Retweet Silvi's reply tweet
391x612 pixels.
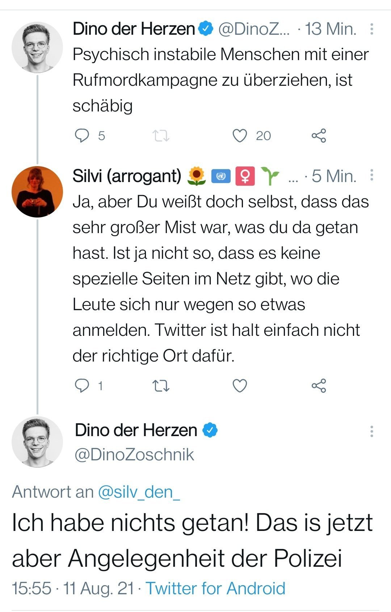coord(160,386)
